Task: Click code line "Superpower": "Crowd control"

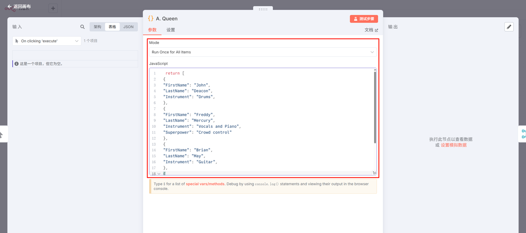Action: (198, 132)
